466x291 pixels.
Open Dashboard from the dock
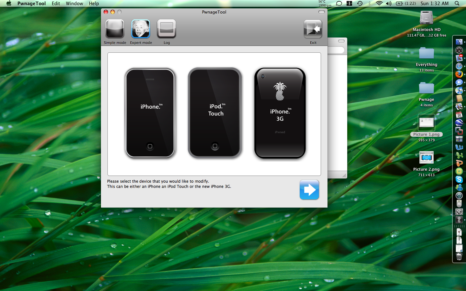(459, 50)
